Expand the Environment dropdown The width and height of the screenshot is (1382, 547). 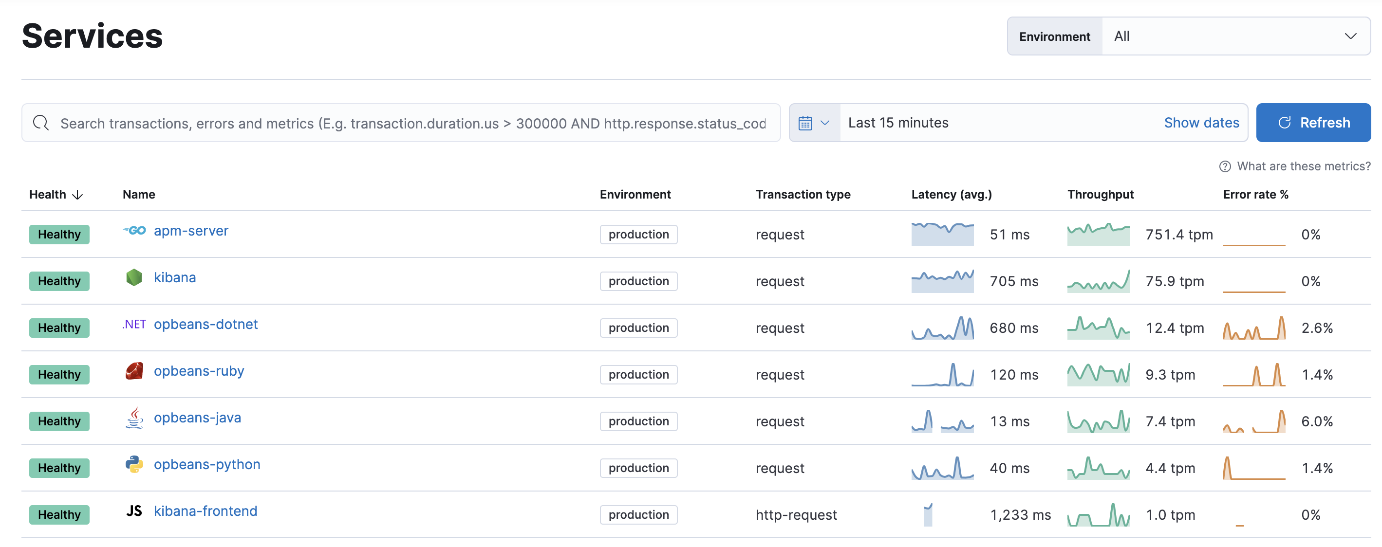pos(1234,35)
